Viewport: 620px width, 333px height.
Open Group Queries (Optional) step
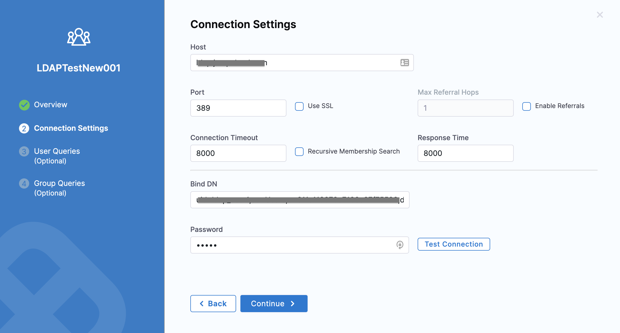[59, 188]
